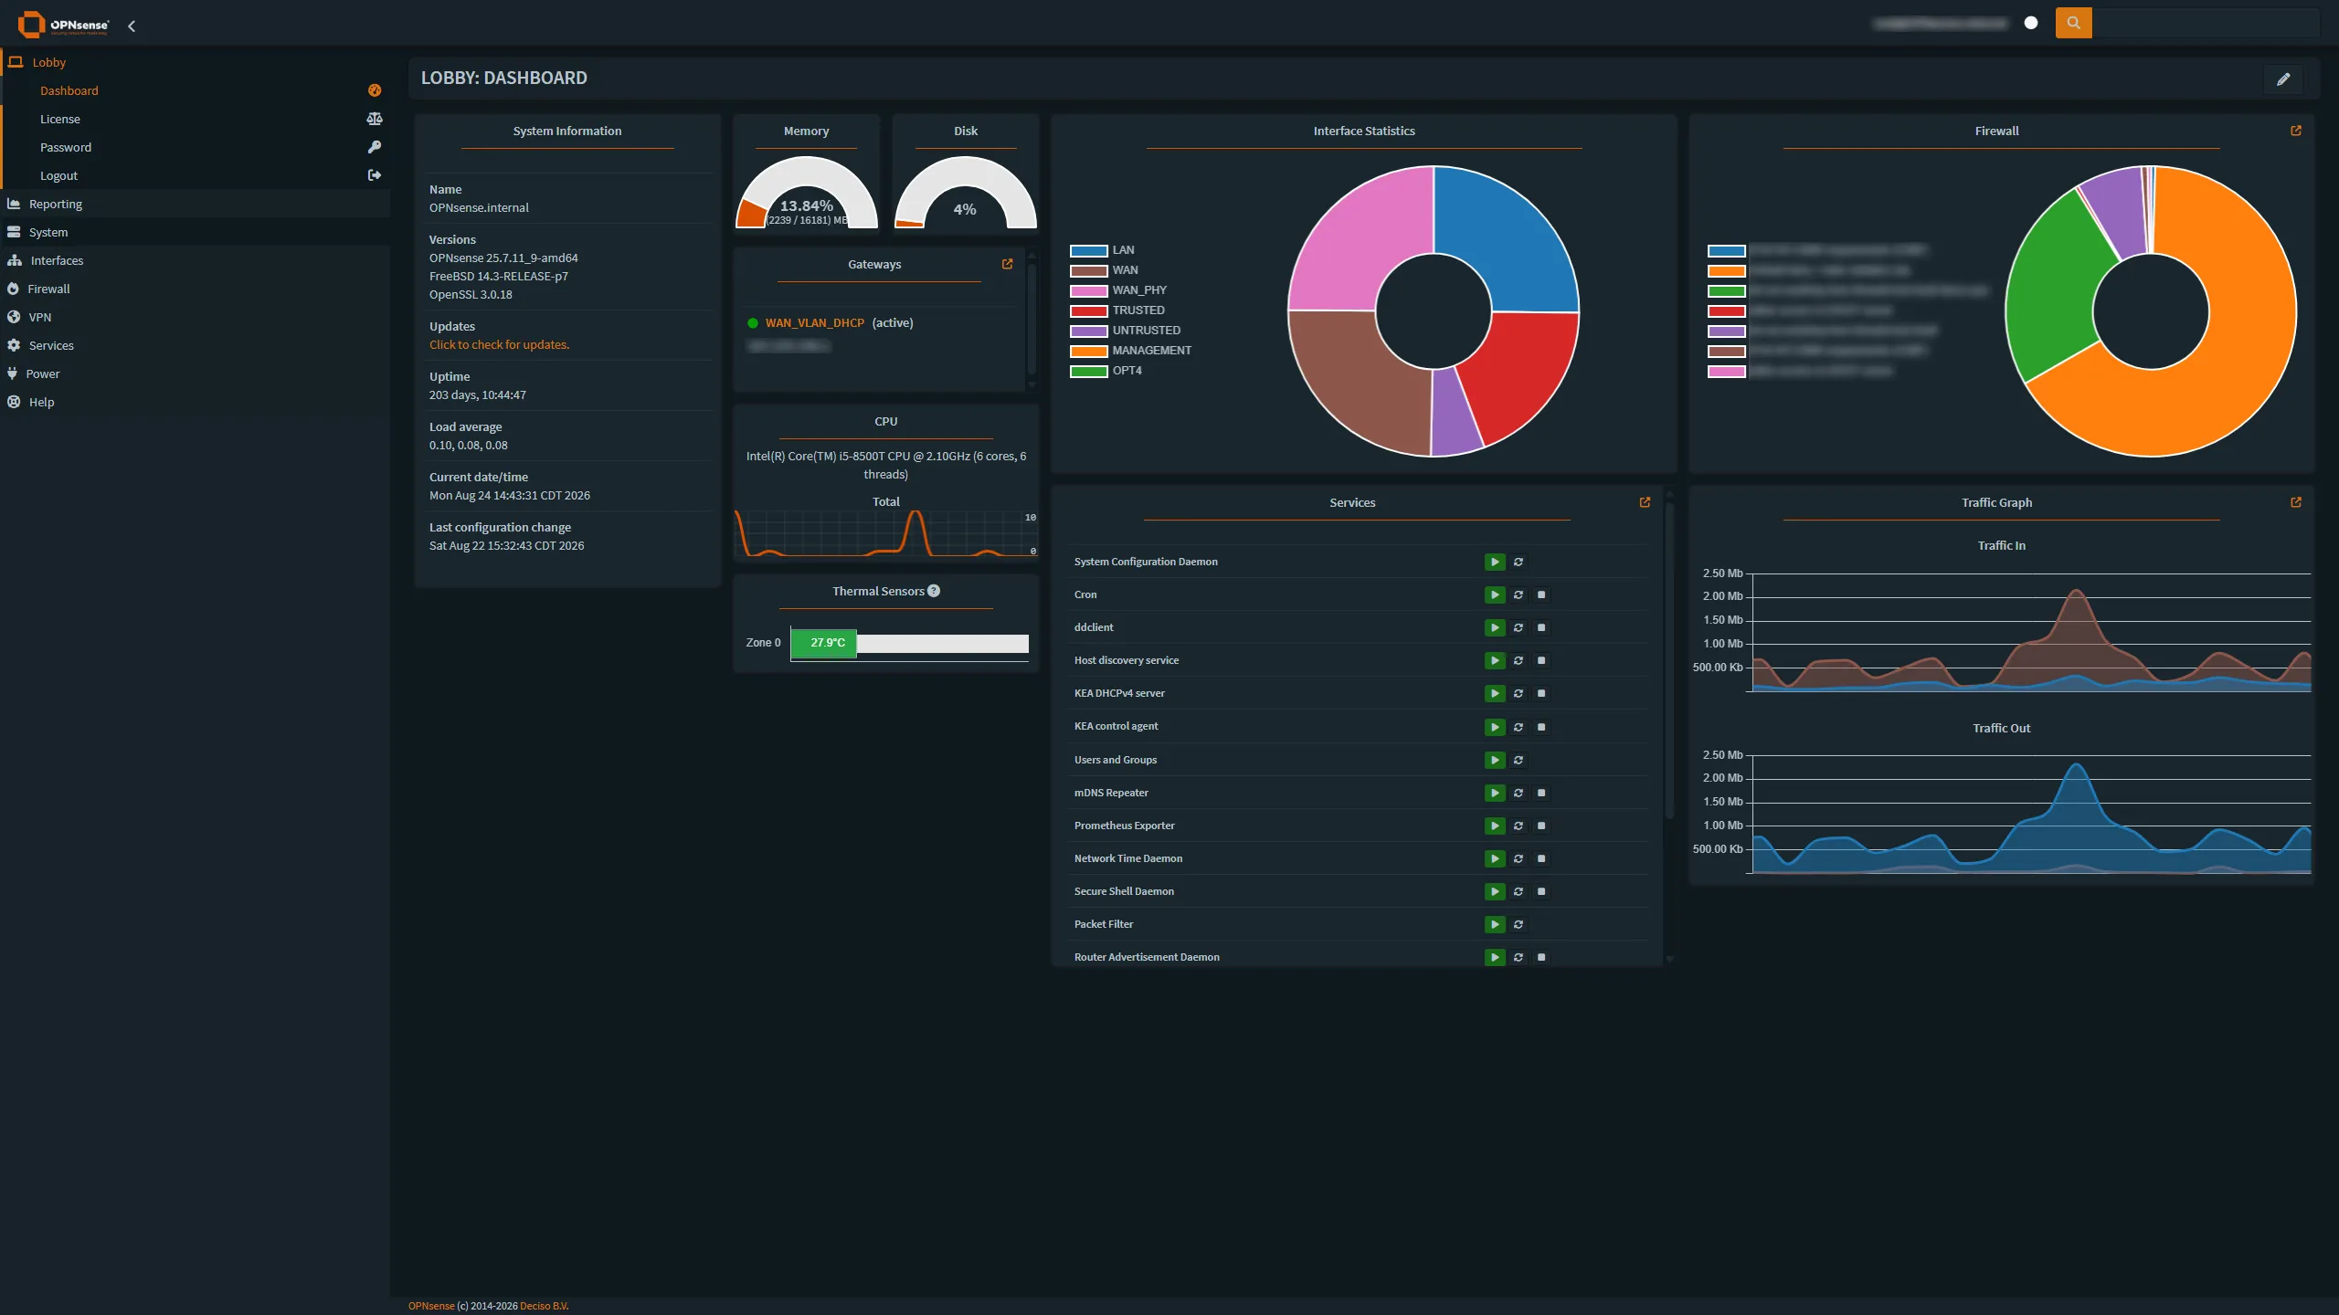Image resolution: width=2339 pixels, height=1315 pixels.
Task: Open Gateways widget external link icon
Action: [1007, 264]
